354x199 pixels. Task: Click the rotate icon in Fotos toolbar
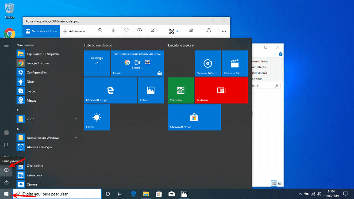pos(139,31)
